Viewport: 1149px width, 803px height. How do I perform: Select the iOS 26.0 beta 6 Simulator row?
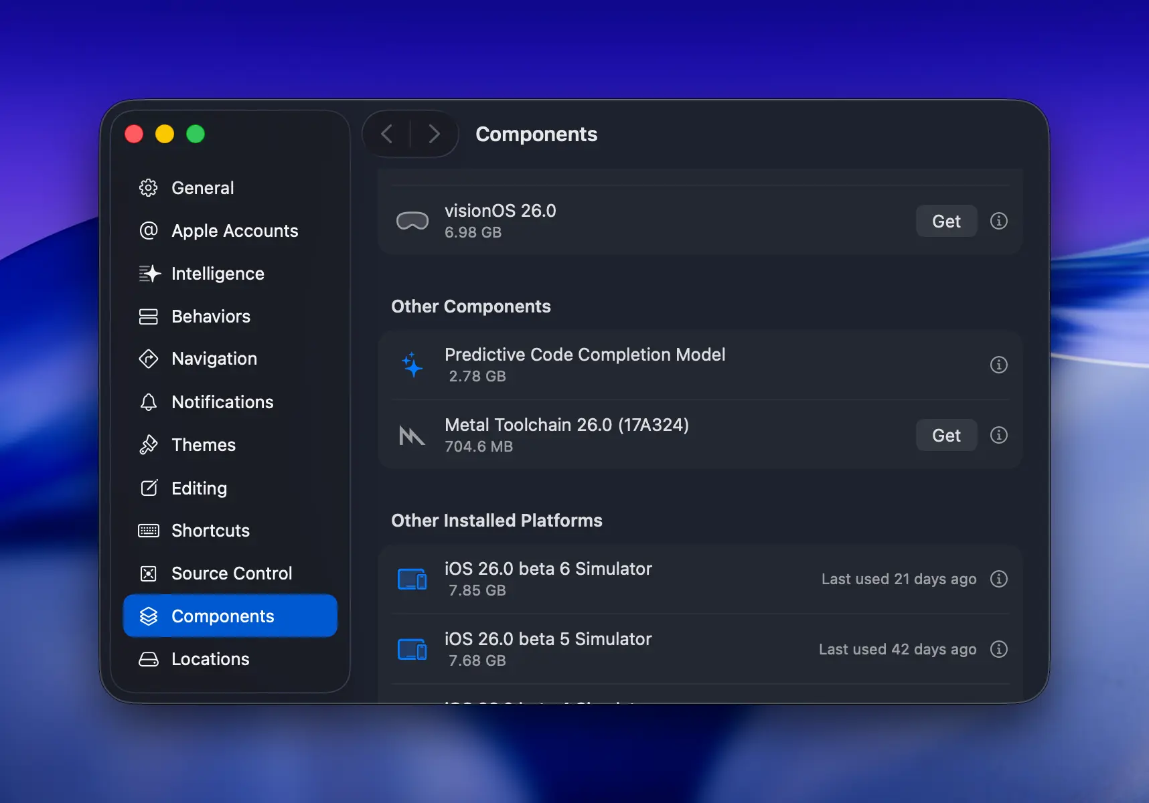(x=603, y=579)
